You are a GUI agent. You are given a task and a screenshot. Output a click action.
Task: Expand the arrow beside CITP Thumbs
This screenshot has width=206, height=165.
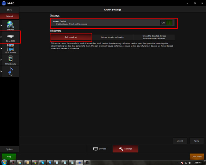pos(1,48)
